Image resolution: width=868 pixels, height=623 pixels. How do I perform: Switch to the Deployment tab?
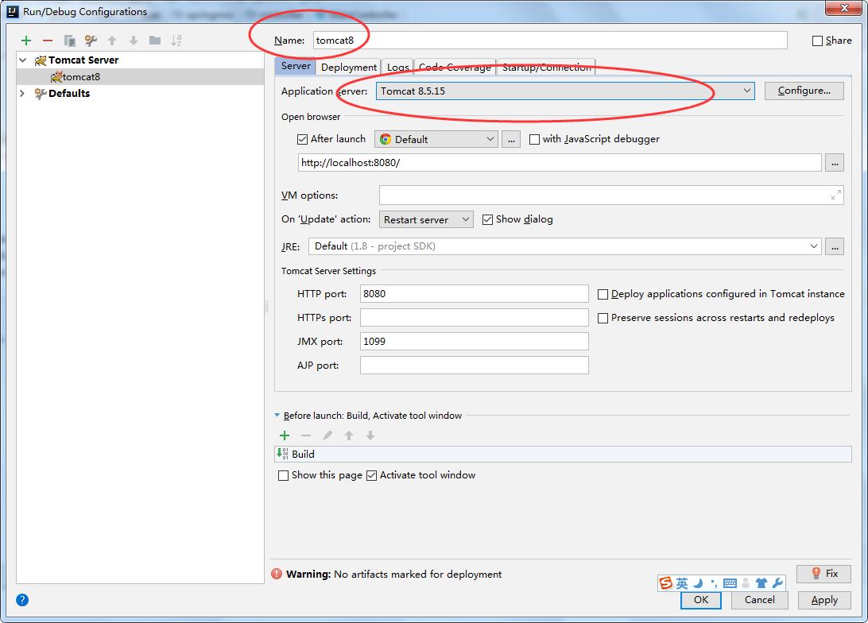pos(349,68)
